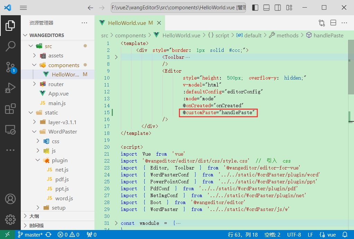Toggle the bottom panel layout button
The height and width of the screenshot is (239, 354).
click(x=266, y=8)
